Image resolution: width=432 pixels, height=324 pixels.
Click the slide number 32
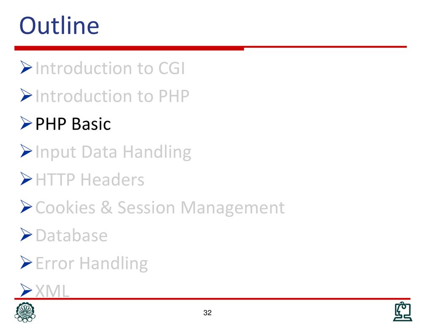pyautogui.click(x=208, y=313)
